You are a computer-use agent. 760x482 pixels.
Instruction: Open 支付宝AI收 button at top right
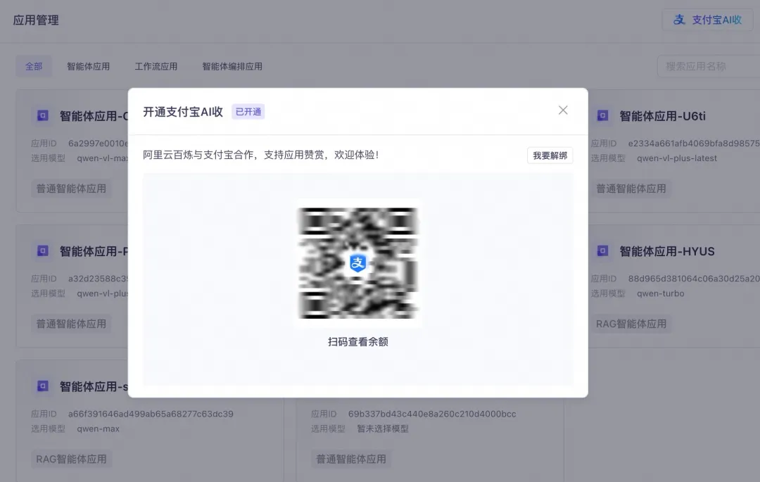point(707,20)
